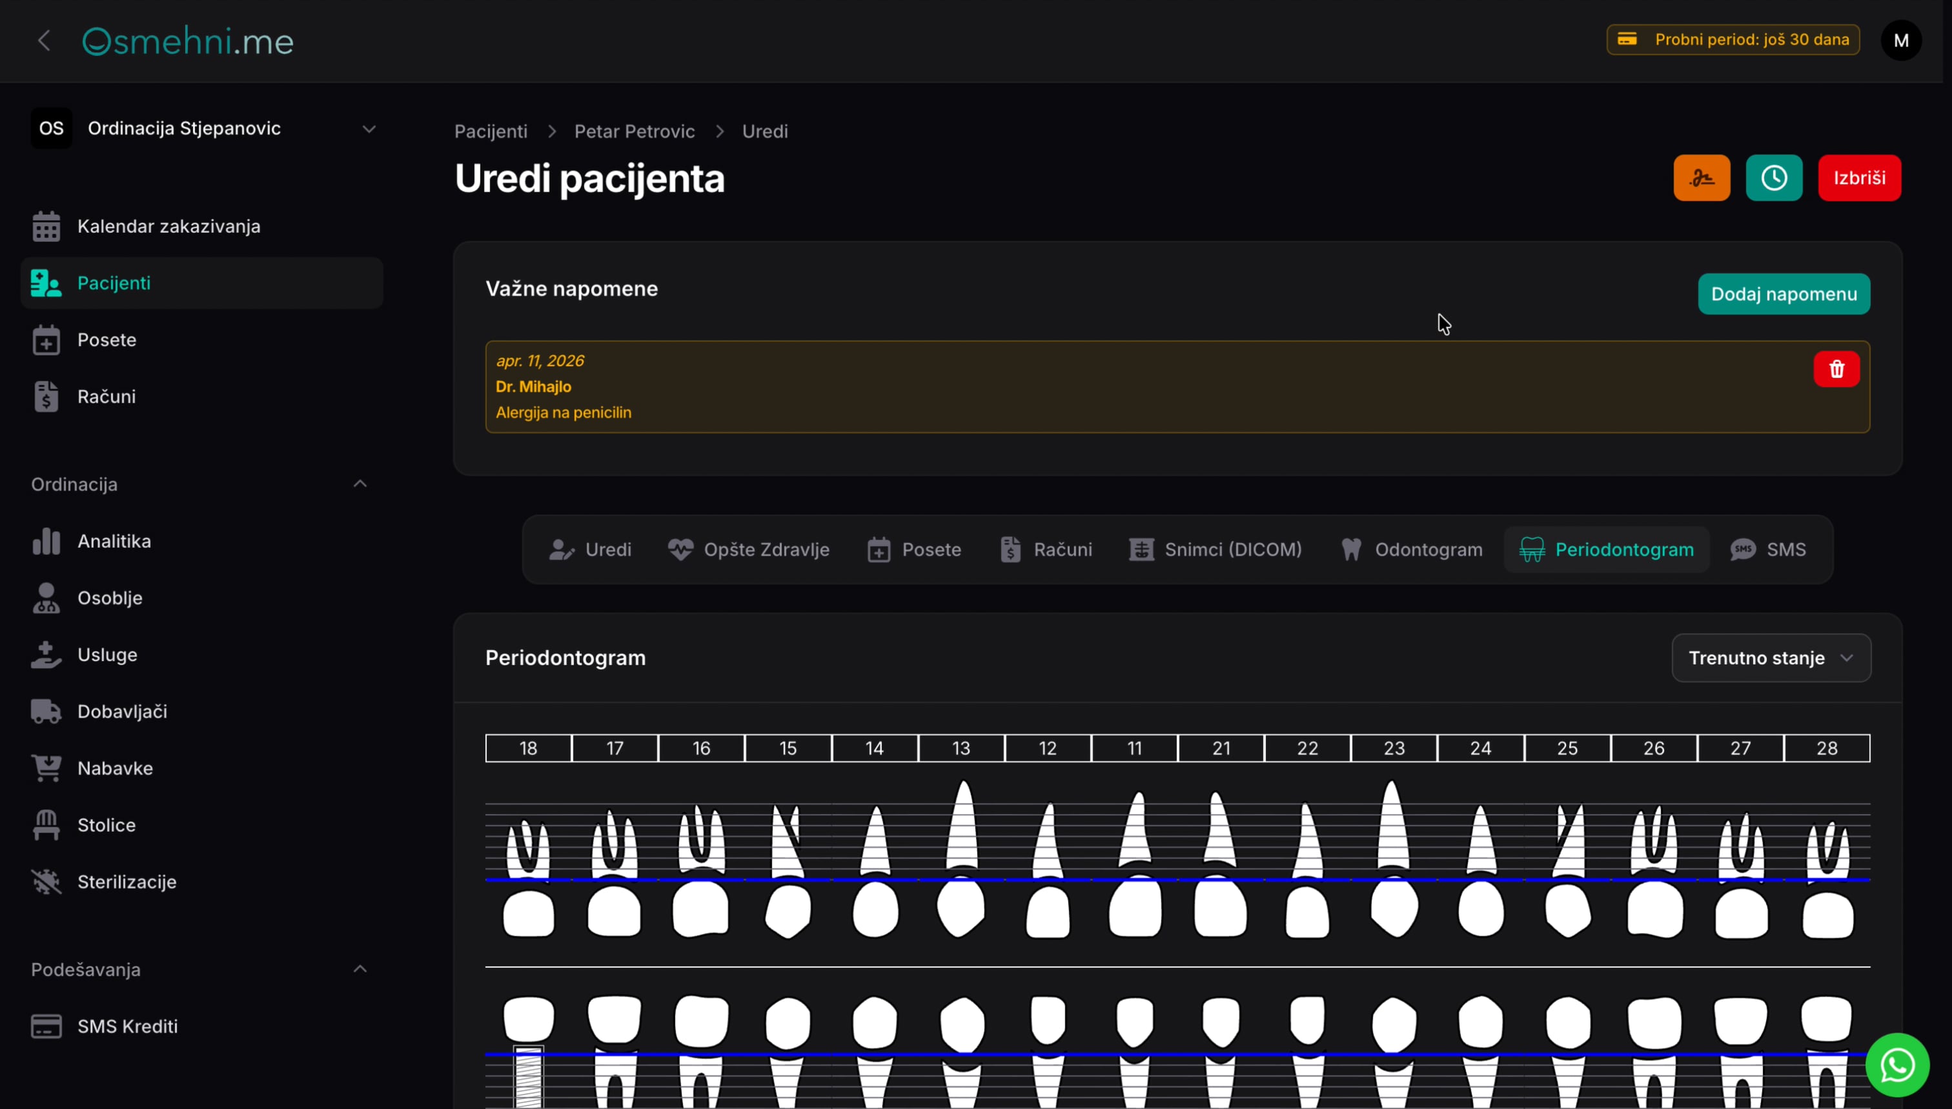The height and width of the screenshot is (1109, 1952).
Task: Click the Stolice chair icon
Action: pyautogui.click(x=46, y=825)
